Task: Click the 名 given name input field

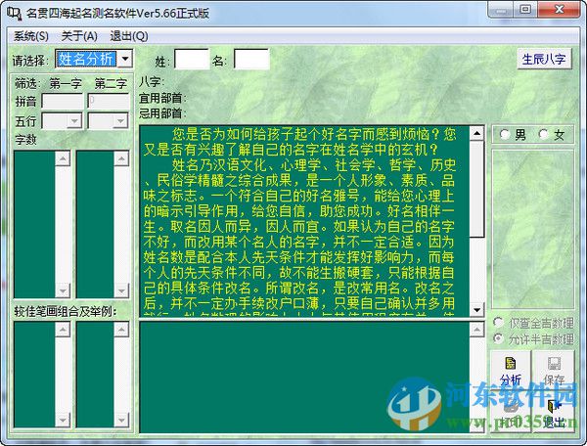Action: (251, 59)
